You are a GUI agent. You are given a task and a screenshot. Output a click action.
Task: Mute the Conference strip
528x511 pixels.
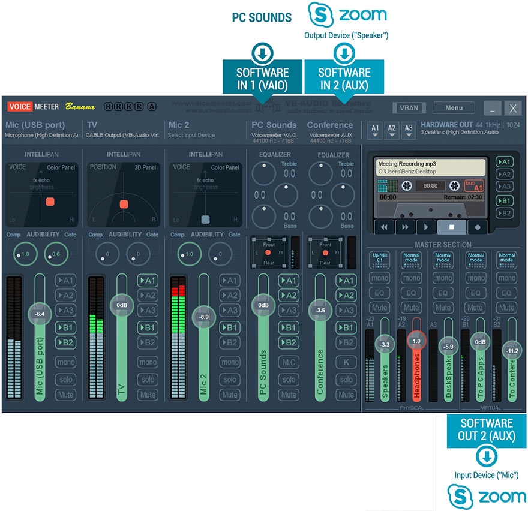tap(346, 395)
